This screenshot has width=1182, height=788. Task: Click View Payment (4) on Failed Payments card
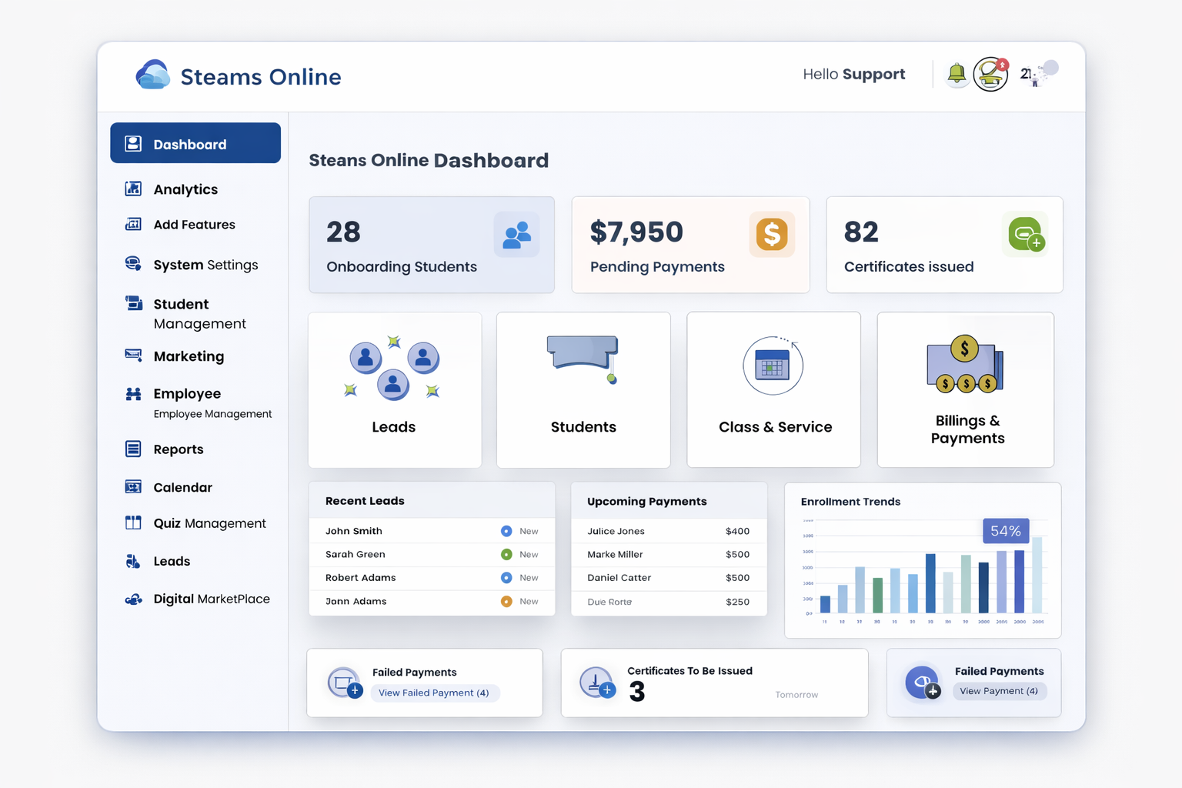click(999, 691)
